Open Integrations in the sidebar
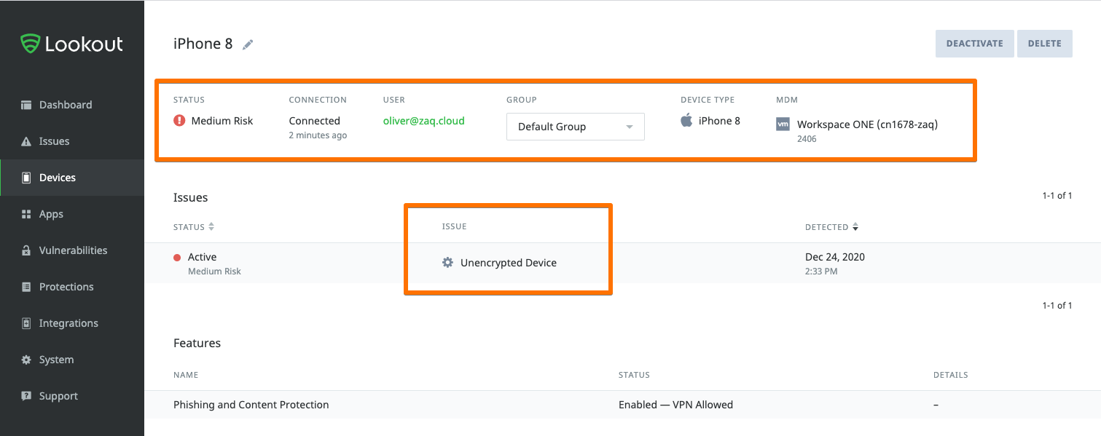Viewport: 1101px width, 436px height. click(x=72, y=323)
